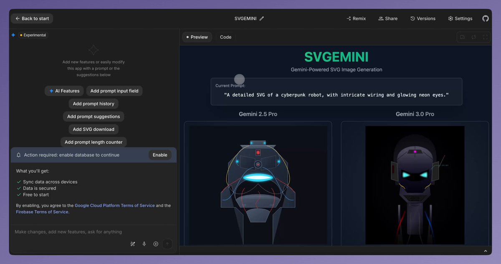Click Enable to activate the database
The height and width of the screenshot is (264, 501).
pyautogui.click(x=160, y=155)
